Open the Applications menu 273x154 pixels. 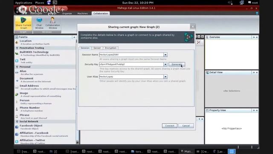pos(23,3)
